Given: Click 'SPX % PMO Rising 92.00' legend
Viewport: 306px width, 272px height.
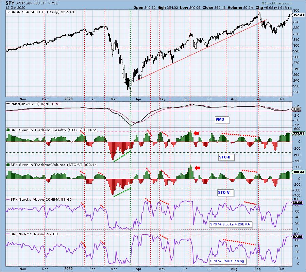Looking at the screenshot, I should 34,234.
